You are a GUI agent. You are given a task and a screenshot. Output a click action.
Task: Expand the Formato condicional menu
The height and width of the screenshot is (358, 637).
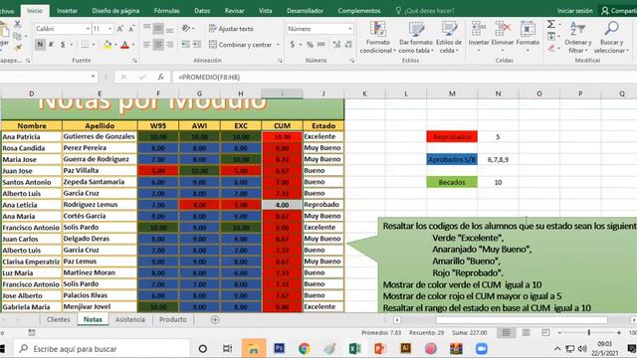(377, 38)
